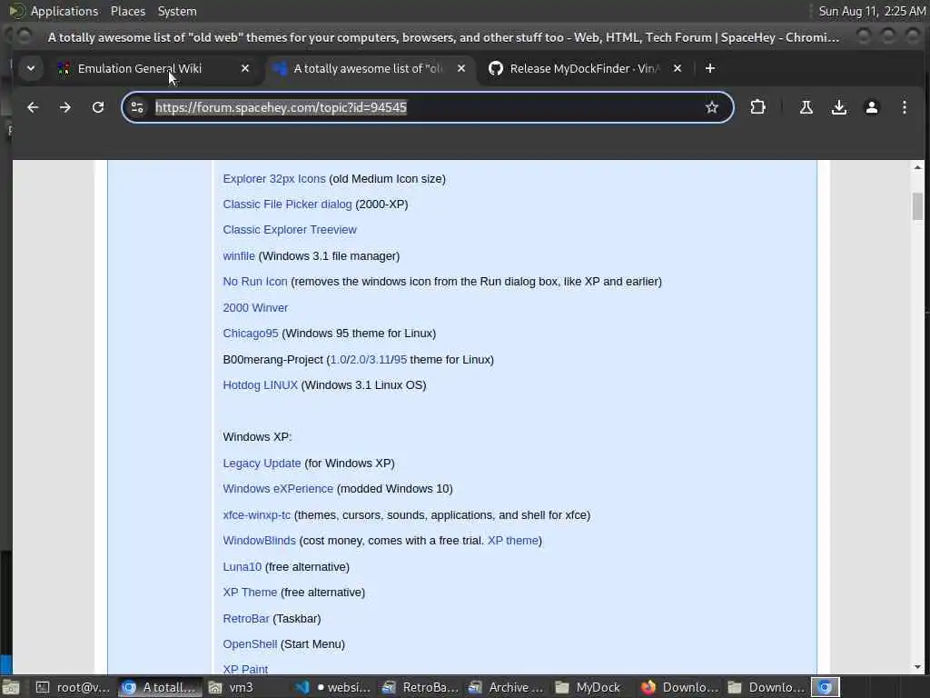This screenshot has height=698, width=930.
Task: Open the 2000 Winver link
Action: pyautogui.click(x=255, y=307)
